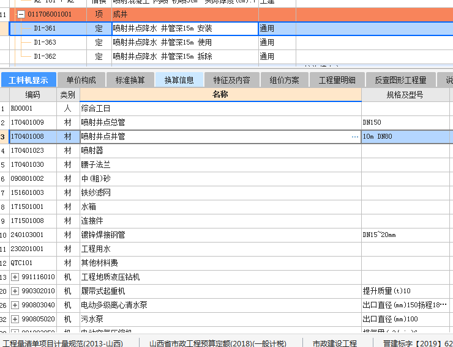Expand machine row 990302010 履带式起重机
The width and height of the screenshot is (453, 347).
[15, 291]
